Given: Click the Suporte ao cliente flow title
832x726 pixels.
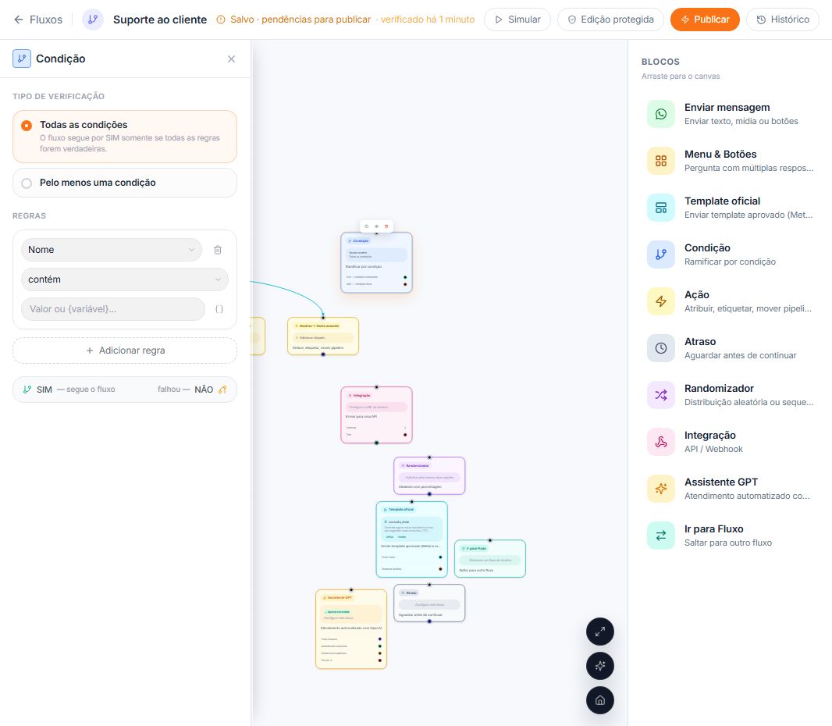Looking at the screenshot, I should [160, 20].
